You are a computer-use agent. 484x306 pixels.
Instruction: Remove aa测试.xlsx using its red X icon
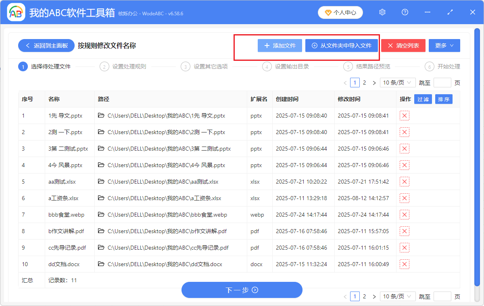tap(404, 181)
